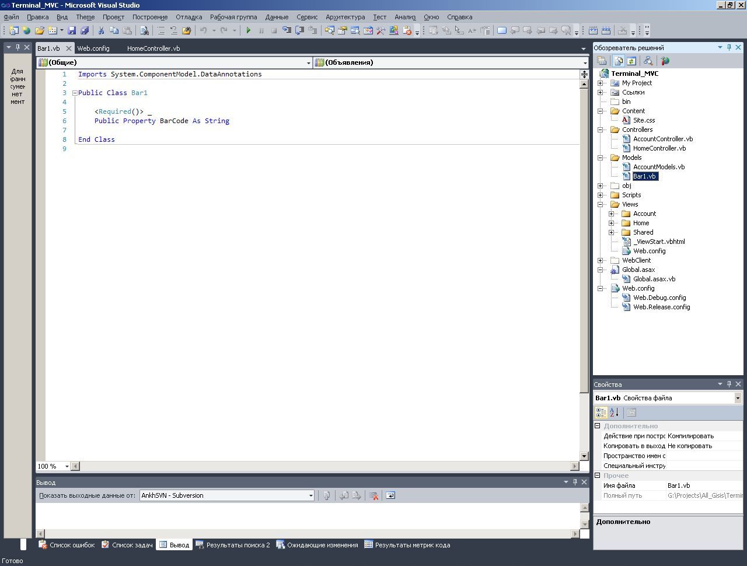Expand the Scripts folder
The width and height of the screenshot is (747, 566).
pyautogui.click(x=600, y=195)
